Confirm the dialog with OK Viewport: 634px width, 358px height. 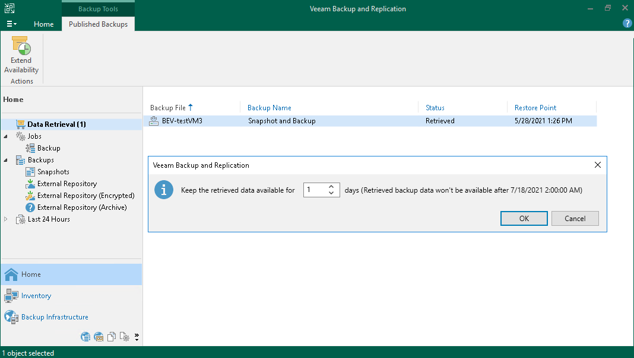(524, 218)
